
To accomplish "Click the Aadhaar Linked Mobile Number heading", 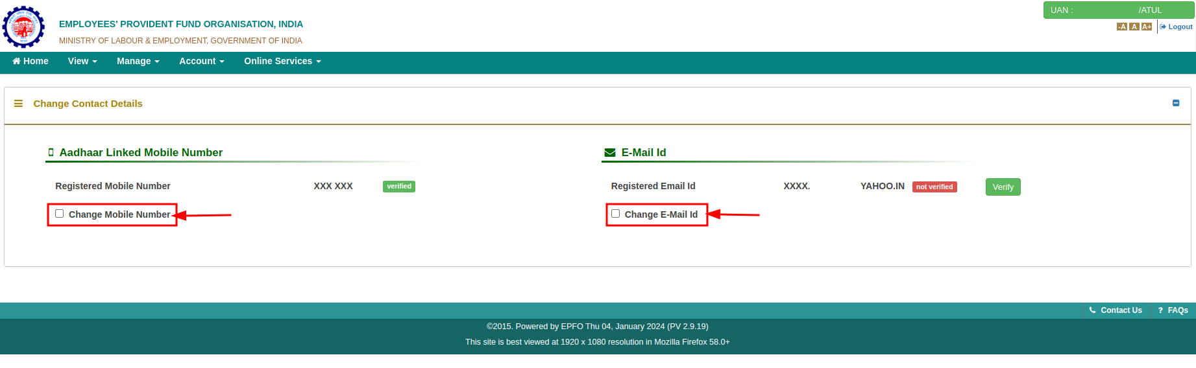I will coord(141,153).
